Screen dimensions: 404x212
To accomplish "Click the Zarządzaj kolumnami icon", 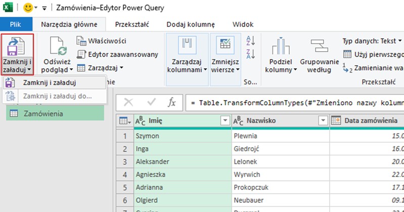I will point(187,45).
